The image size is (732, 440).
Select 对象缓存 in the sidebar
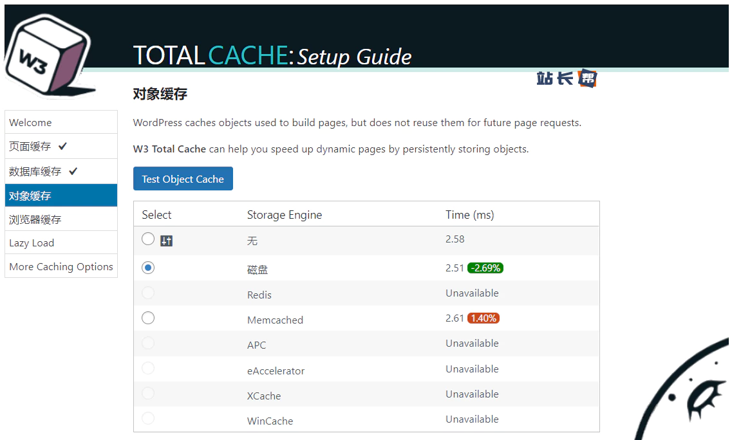(30, 196)
